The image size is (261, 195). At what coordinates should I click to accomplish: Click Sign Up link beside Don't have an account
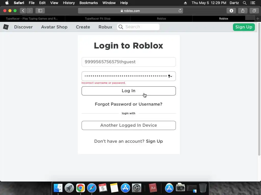coord(154,141)
